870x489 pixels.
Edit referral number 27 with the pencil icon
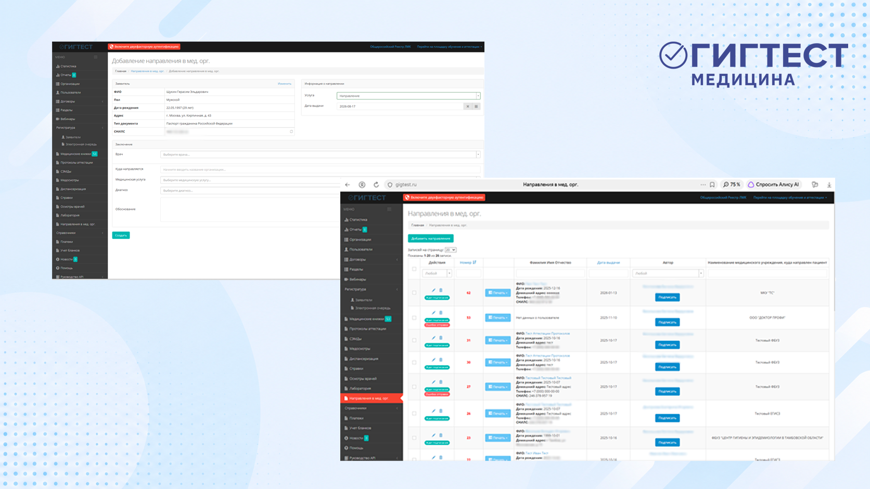tap(433, 382)
